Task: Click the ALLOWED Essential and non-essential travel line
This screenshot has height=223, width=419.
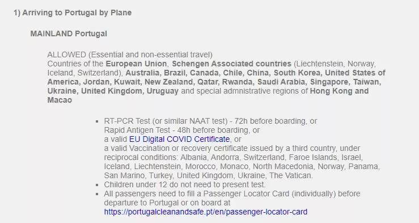Action: click(130, 55)
